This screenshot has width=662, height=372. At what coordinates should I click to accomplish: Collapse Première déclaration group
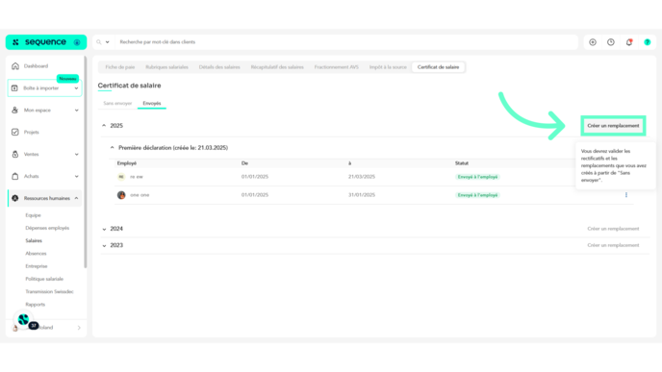click(x=113, y=148)
